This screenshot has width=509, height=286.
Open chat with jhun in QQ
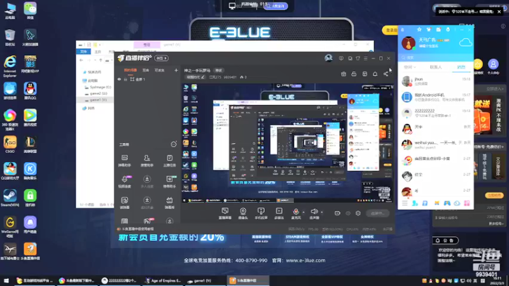point(435,81)
